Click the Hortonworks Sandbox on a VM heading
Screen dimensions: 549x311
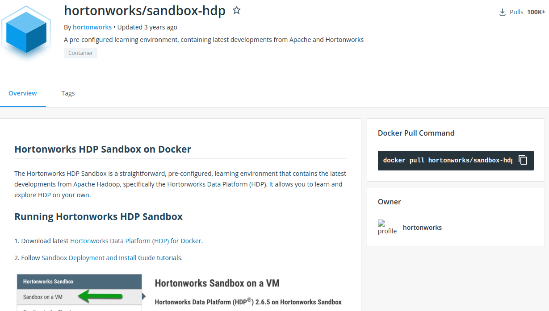tap(217, 283)
